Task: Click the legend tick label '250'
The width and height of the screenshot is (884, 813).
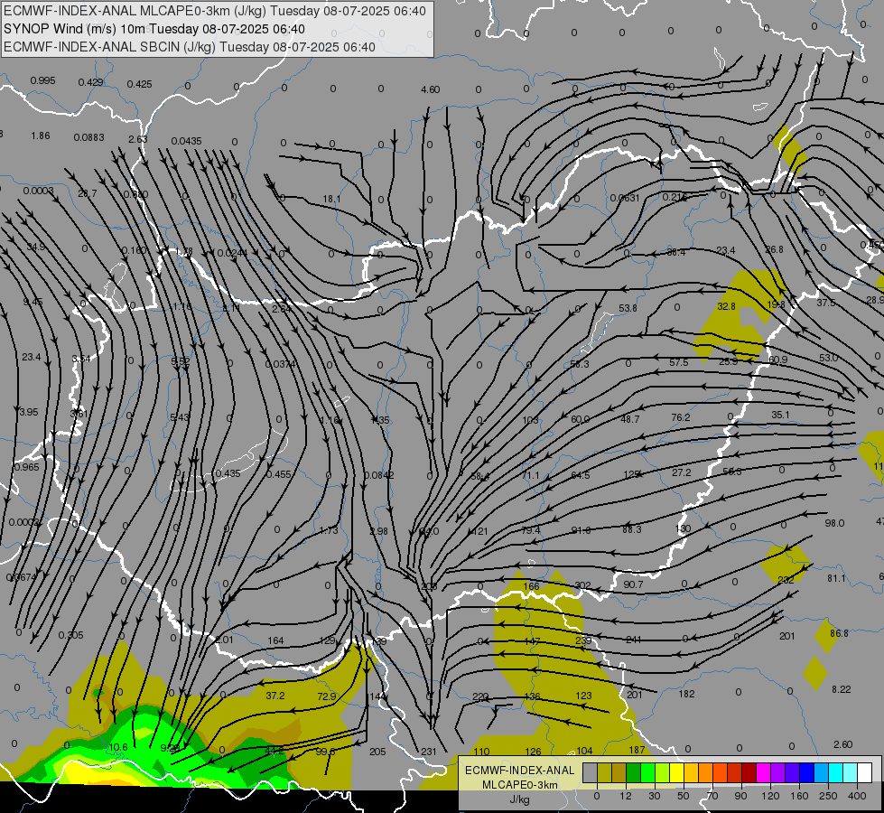Action: point(828,796)
